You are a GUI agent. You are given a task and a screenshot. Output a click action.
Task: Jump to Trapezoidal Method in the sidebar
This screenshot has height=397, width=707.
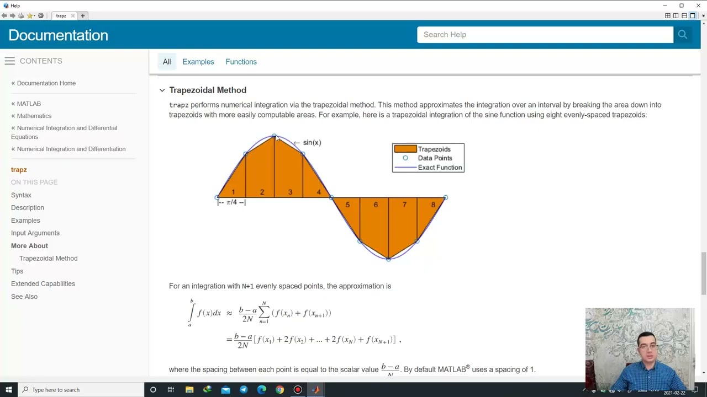(x=49, y=259)
